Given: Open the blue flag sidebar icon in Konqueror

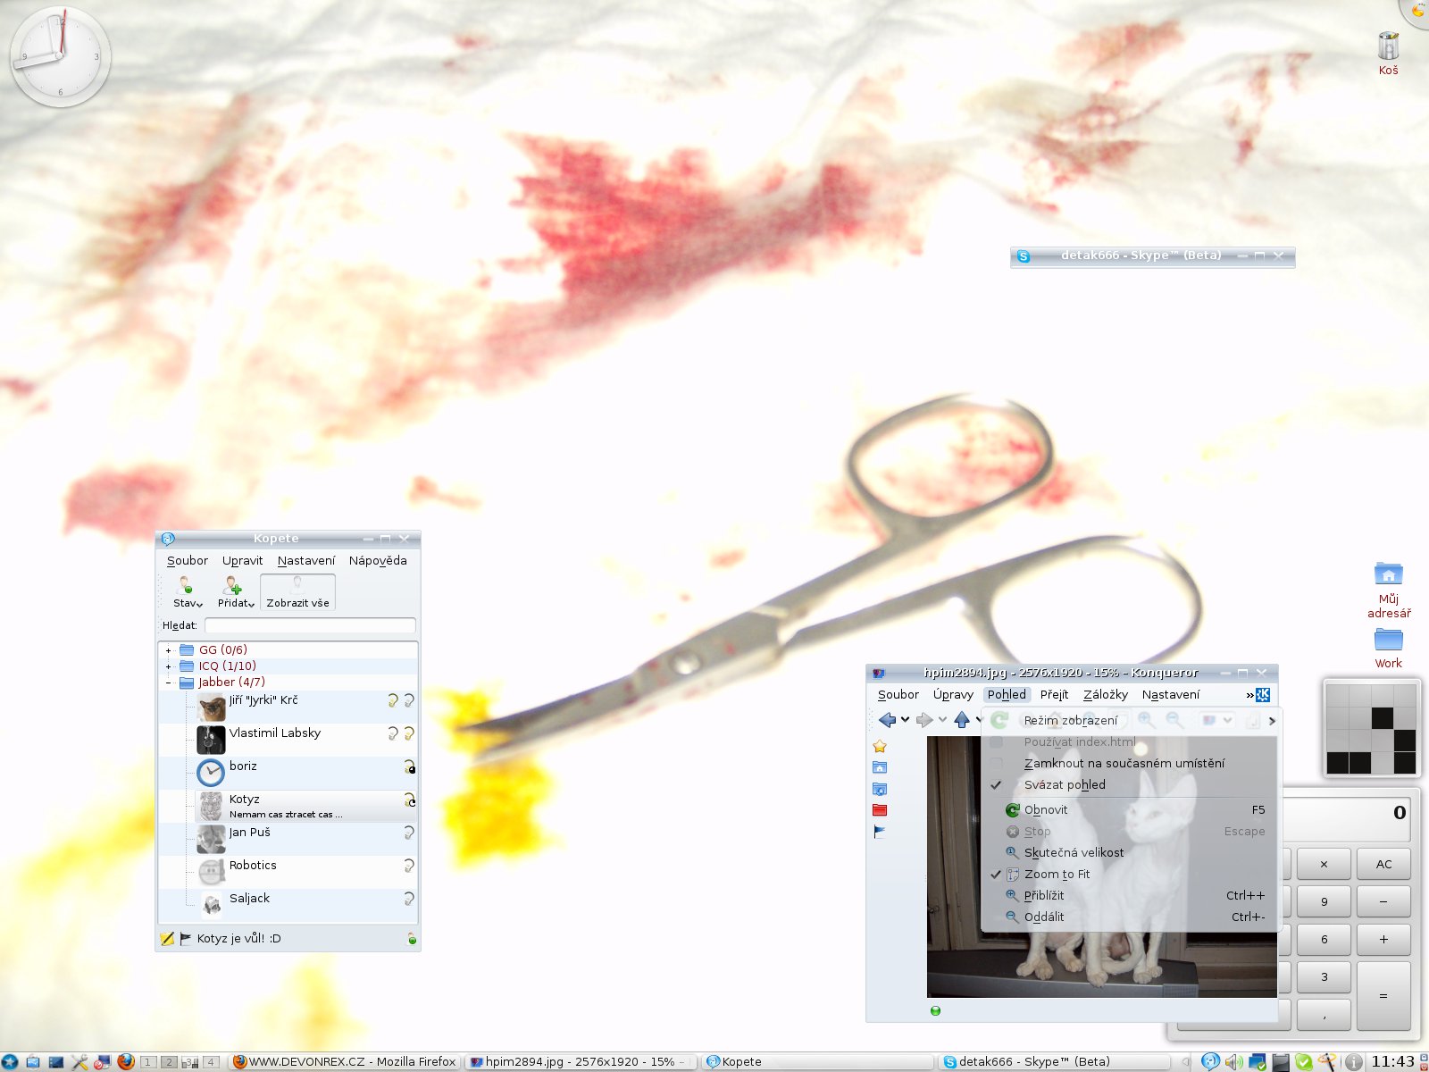Looking at the screenshot, I should [x=880, y=832].
